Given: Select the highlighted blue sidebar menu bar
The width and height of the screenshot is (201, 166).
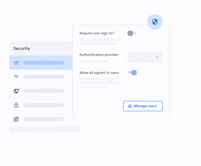Looking at the screenshot, I should 43,63.
